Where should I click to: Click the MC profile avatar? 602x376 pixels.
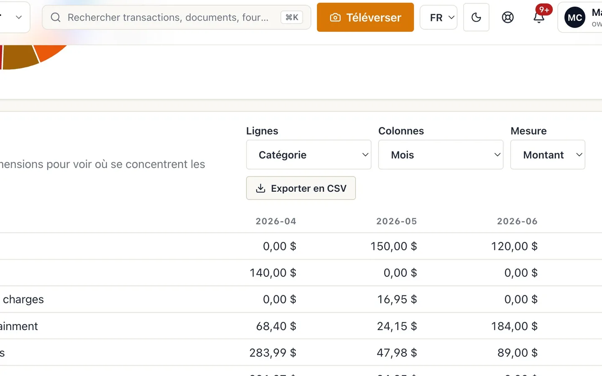575,17
